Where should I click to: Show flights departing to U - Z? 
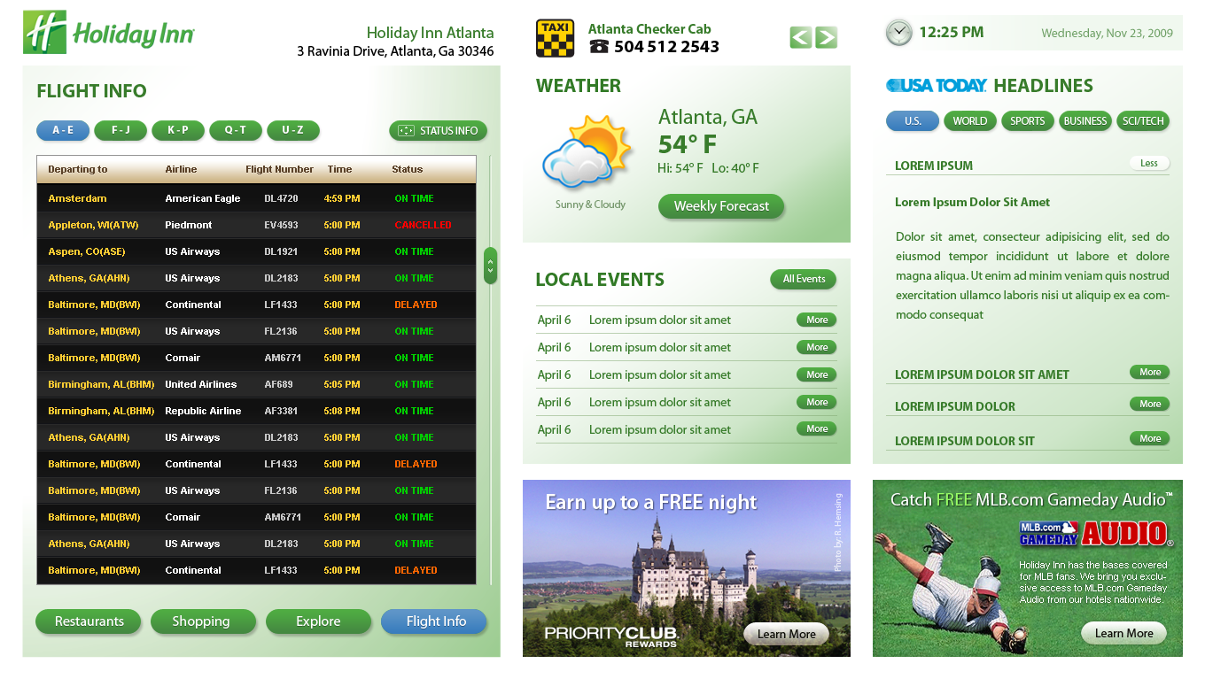293,130
